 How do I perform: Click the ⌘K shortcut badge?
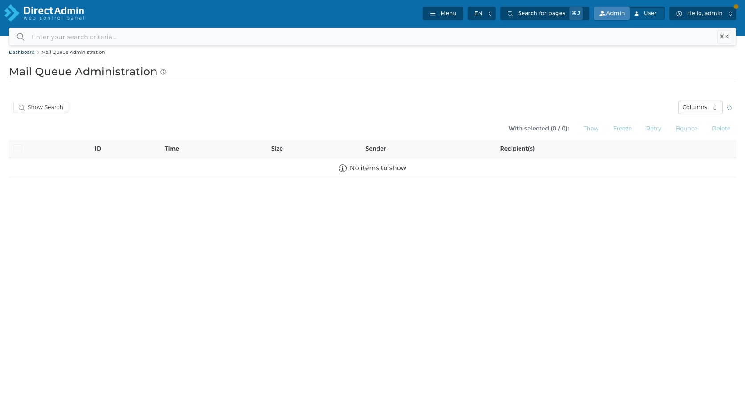724,37
